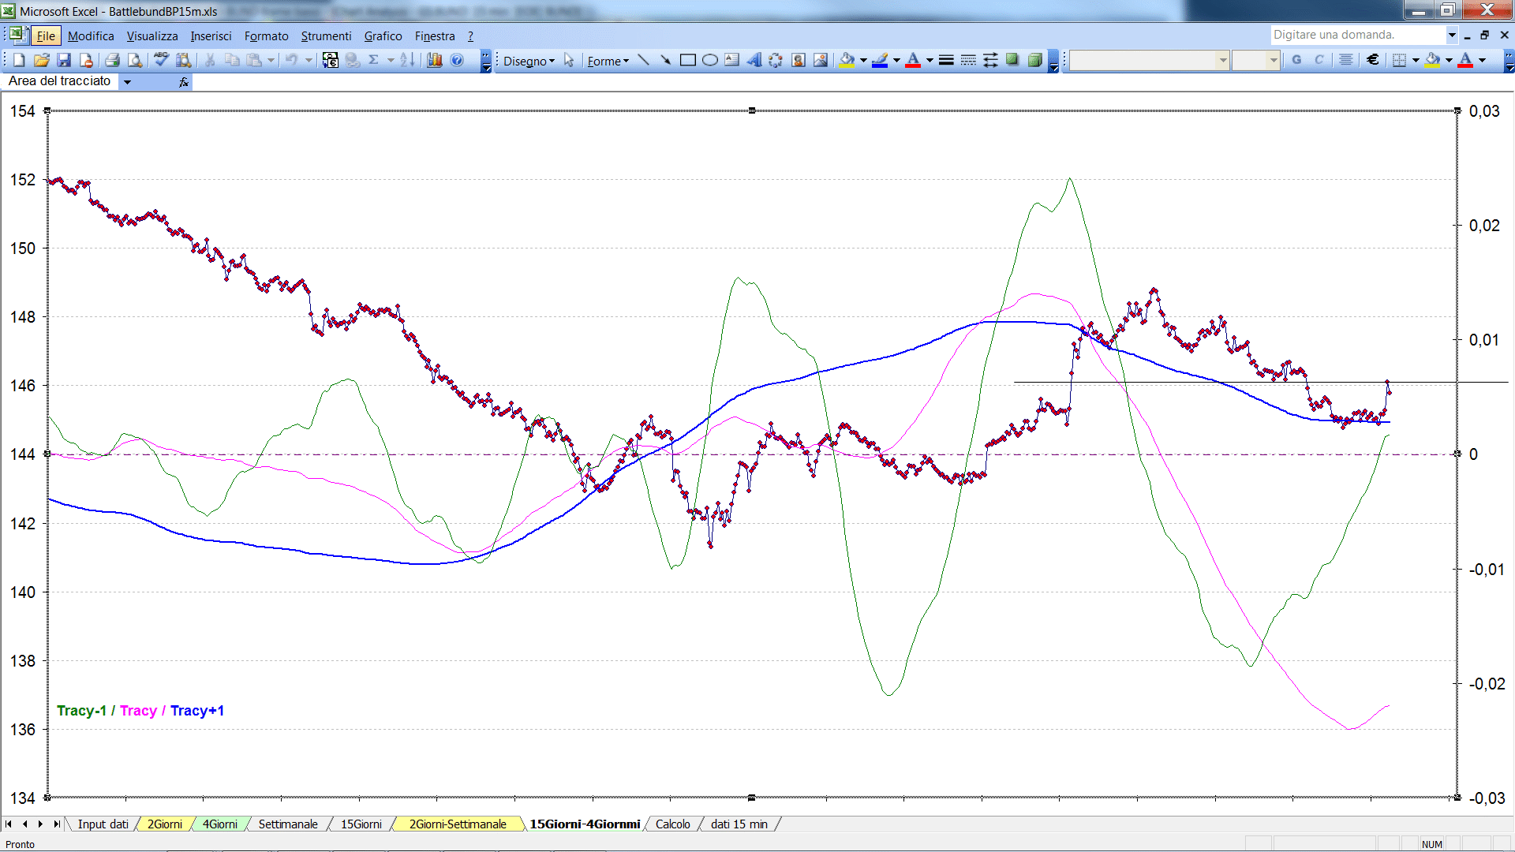Open the Modifica menu
The height and width of the screenshot is (852, 1515).
(x=91, y=36)
